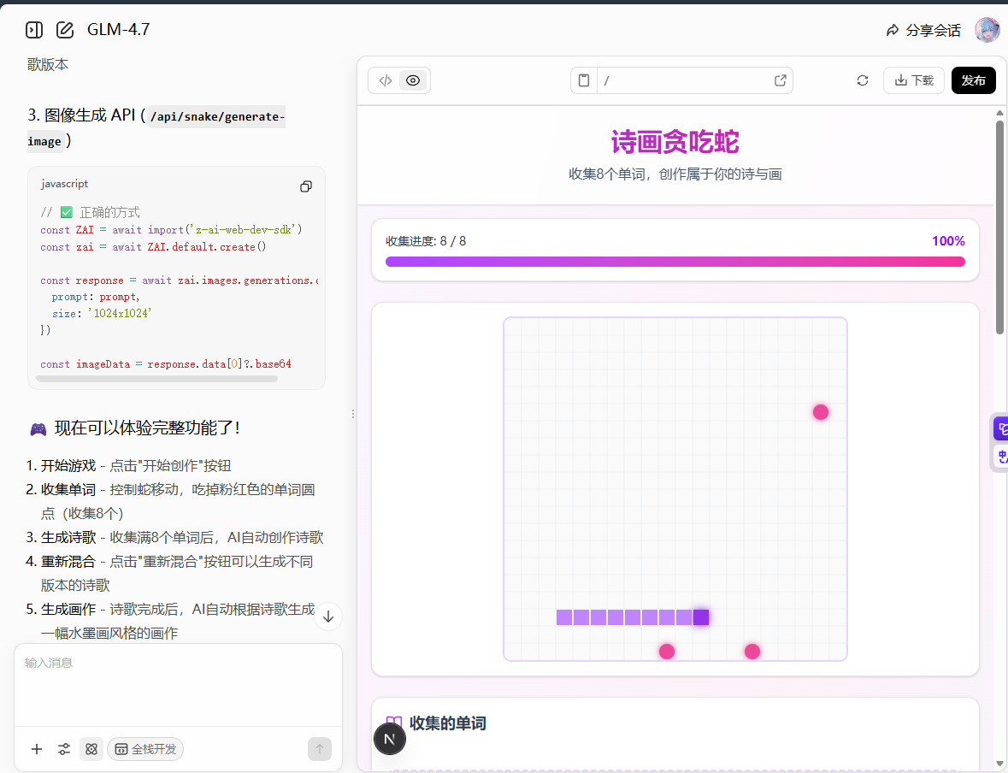
Task: Switch to eye preview mode
Action: (x=413, y=80)
